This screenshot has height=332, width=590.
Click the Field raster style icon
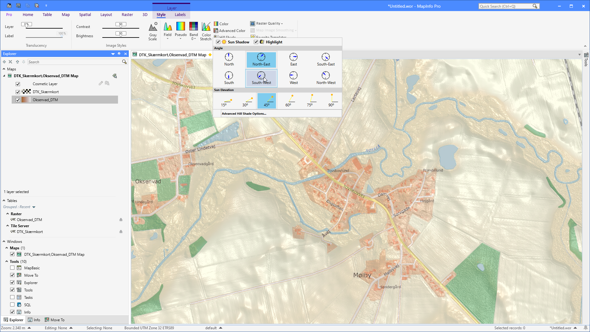(x=167, y=28)
